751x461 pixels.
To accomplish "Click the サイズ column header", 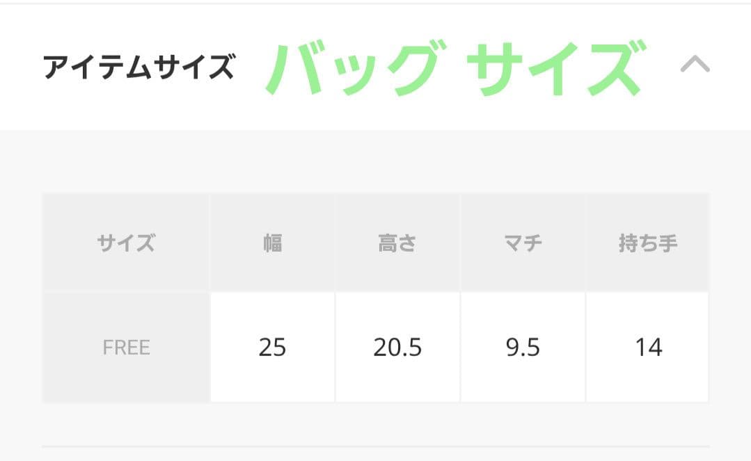I will pyautogui.click(x=125, y=243).
